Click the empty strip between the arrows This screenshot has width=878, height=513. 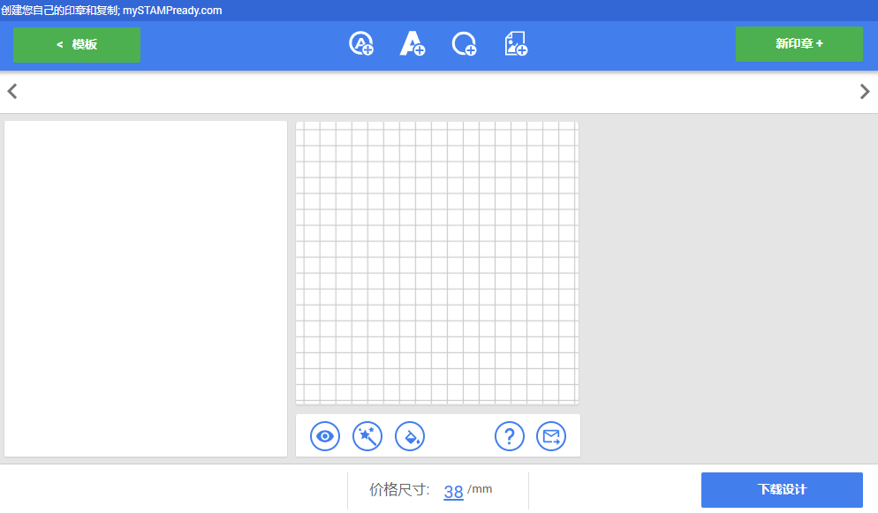pos(438,92)
